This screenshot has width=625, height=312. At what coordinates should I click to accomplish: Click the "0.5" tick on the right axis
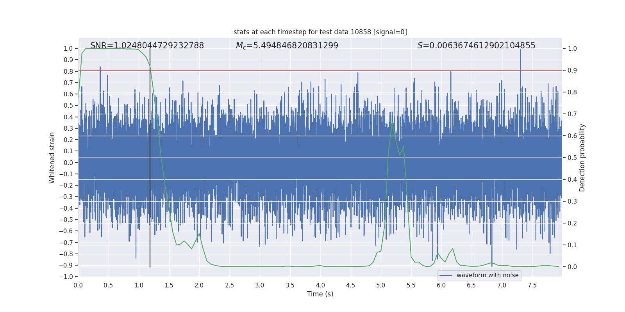(x=572, y=158)
